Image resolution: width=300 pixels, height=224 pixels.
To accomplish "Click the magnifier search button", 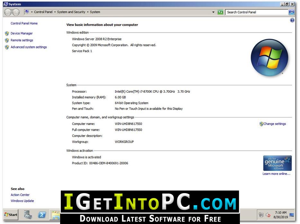I will coord(291,12).
